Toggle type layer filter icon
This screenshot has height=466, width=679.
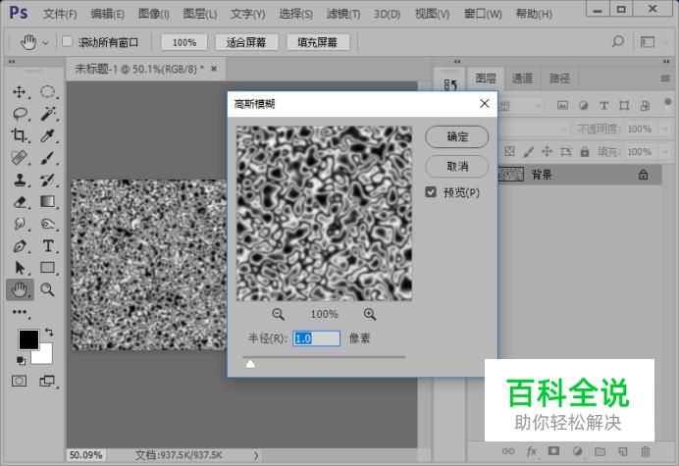tap(603, 105)
